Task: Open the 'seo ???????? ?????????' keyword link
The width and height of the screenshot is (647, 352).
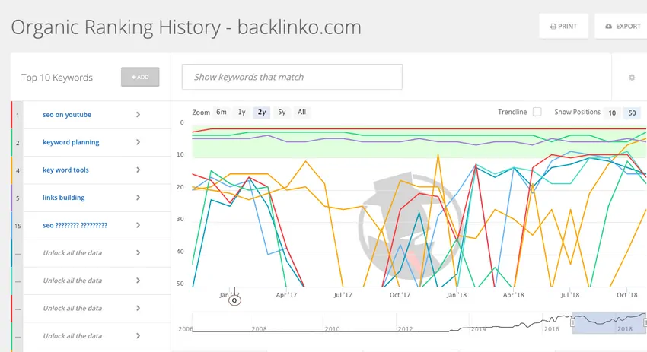Action: [75, 225]
